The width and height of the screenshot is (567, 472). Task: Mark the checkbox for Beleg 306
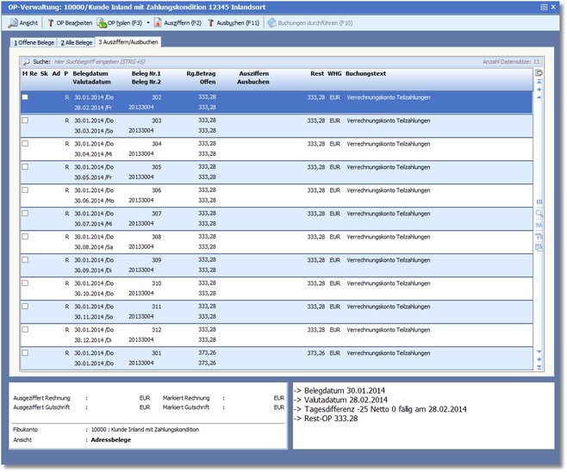point(25,190)
